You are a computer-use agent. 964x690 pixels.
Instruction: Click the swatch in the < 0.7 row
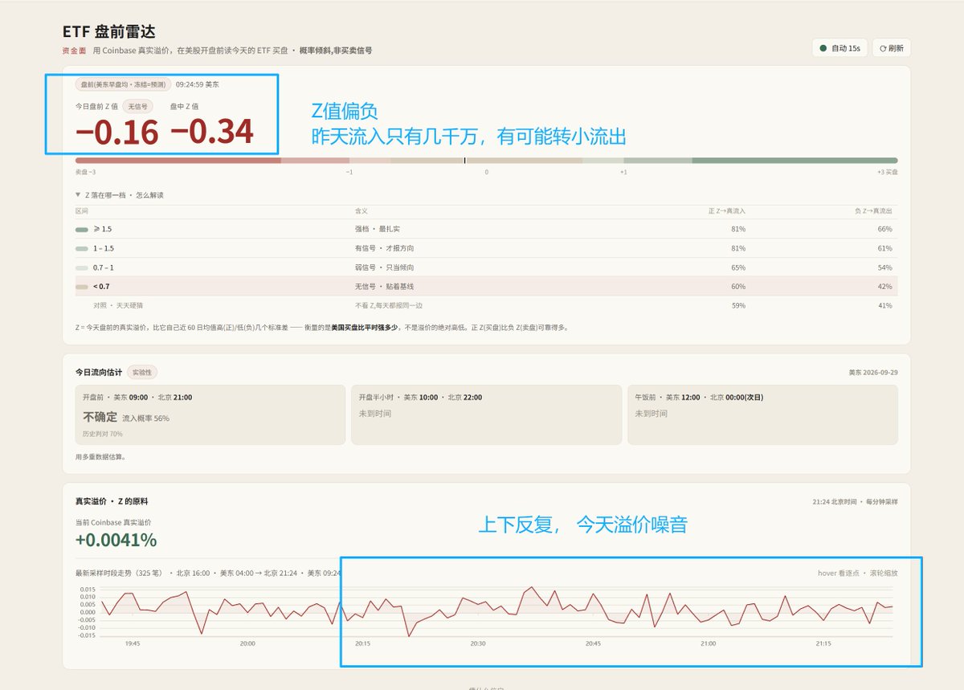81,287
